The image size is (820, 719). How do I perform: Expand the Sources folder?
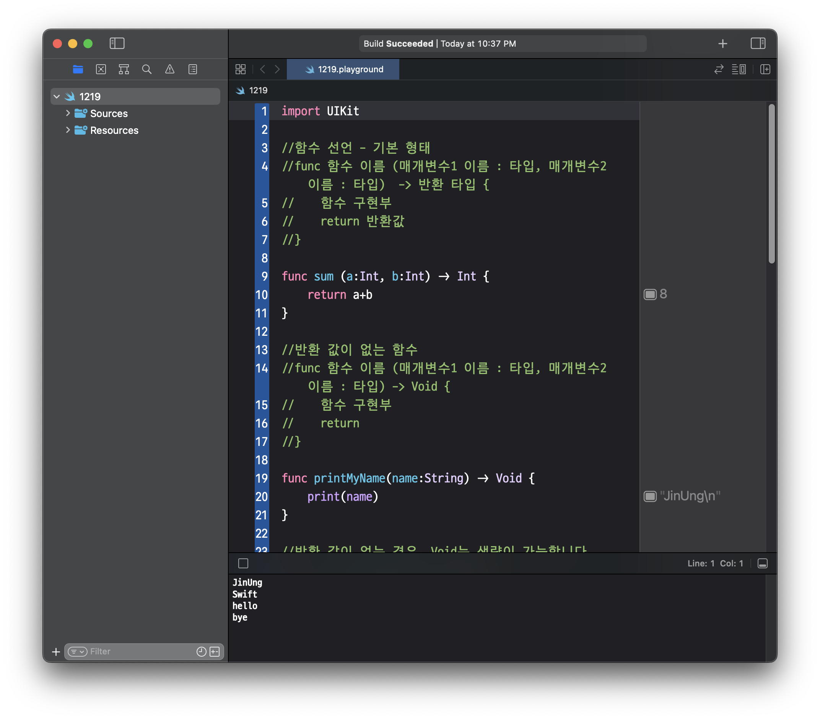coord(68,113)
